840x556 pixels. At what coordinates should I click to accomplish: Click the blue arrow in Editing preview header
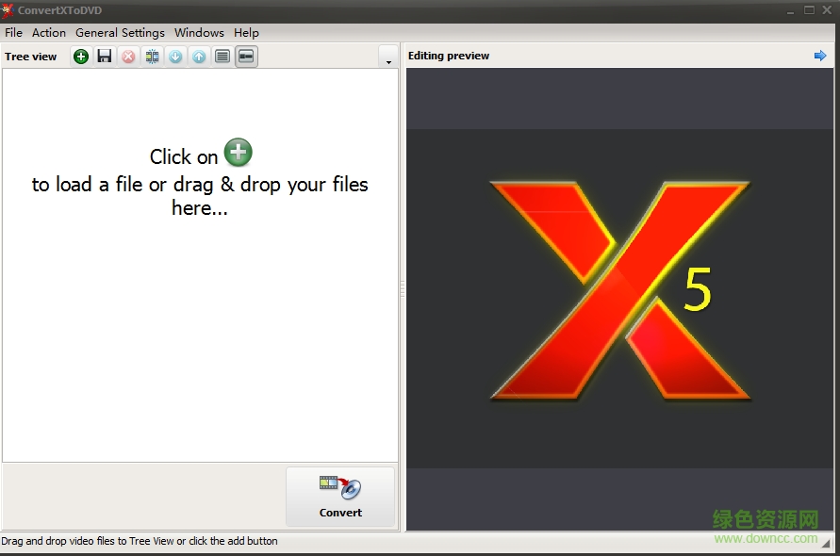pos(819,56)
